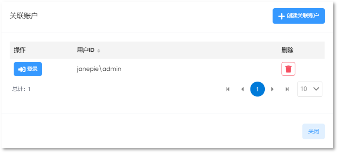
Task: Log in as janepie\admin with 登录
Action: coord(28,69)
